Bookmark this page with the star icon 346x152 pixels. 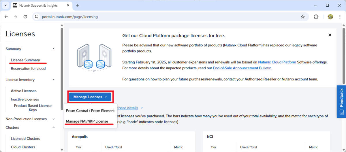click(303, 17)
